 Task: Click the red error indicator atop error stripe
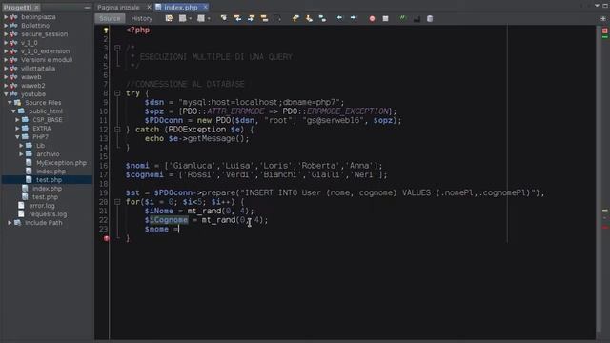[x=604, y=30]
